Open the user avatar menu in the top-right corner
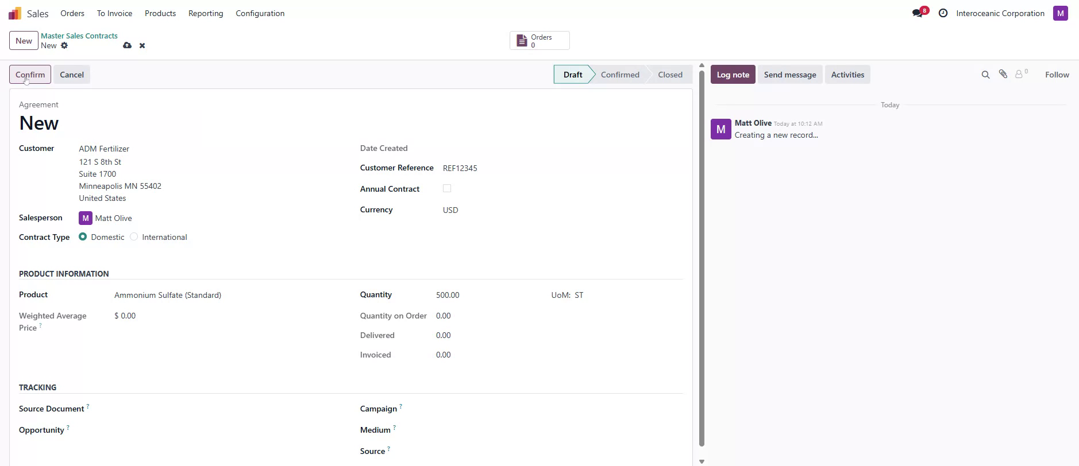Viewport: 1079px width, 466px height. pyautogui.click(x=1061, y=13)
